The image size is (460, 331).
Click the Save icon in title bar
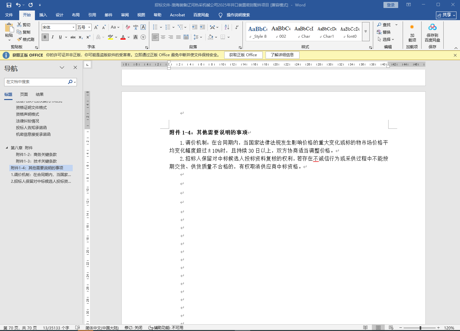point(9,5)
